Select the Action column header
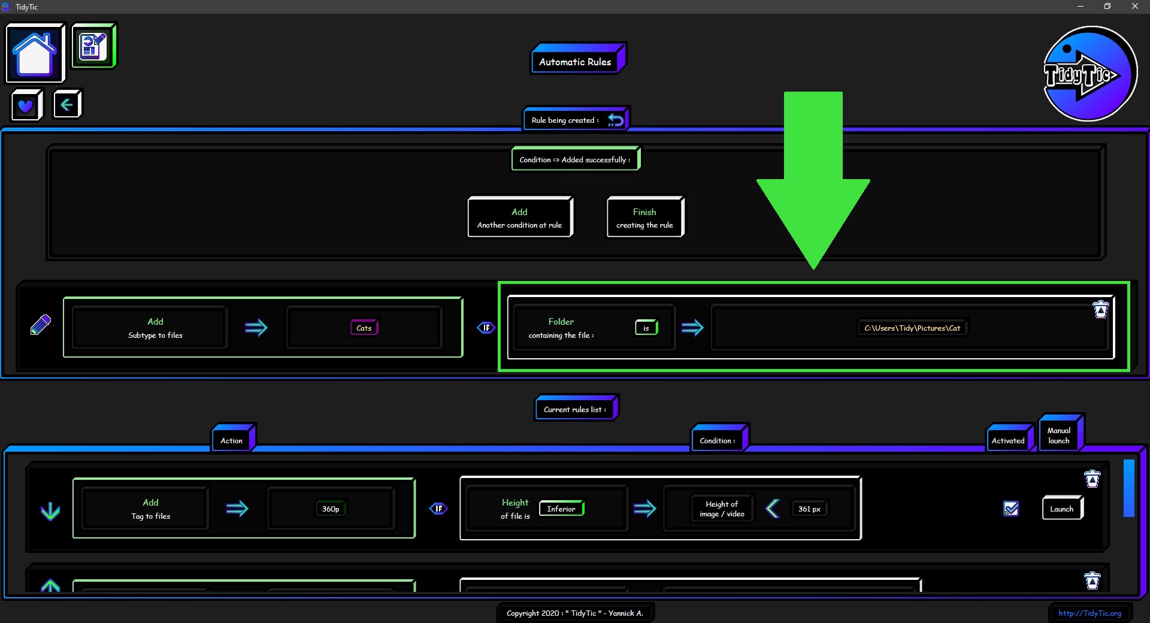The height and width of the screenshot is (623, 1150). [234, 438]
